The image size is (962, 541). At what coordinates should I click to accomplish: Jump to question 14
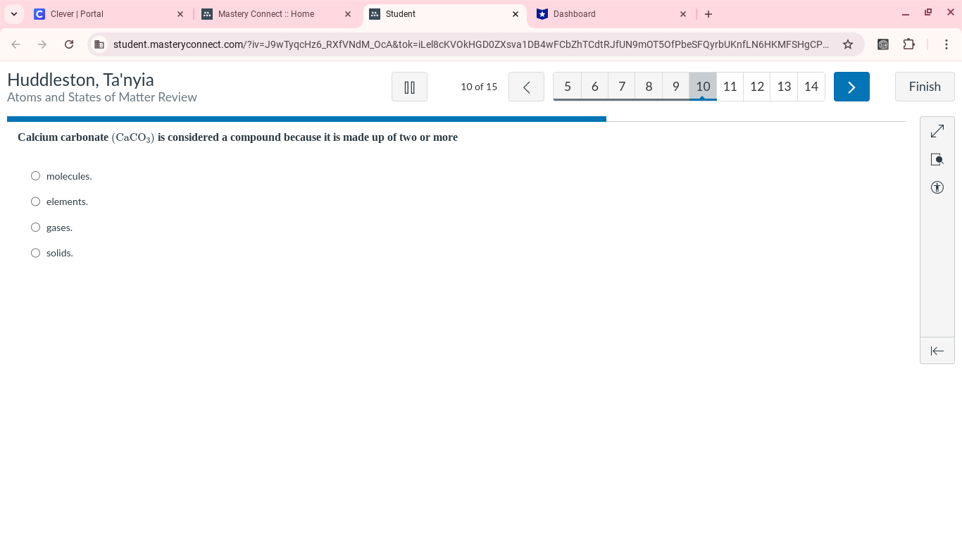[x=811, y=87]
